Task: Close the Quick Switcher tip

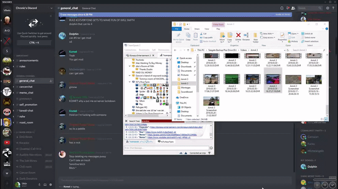Action: pyautogui.click(x=51, y=16)
